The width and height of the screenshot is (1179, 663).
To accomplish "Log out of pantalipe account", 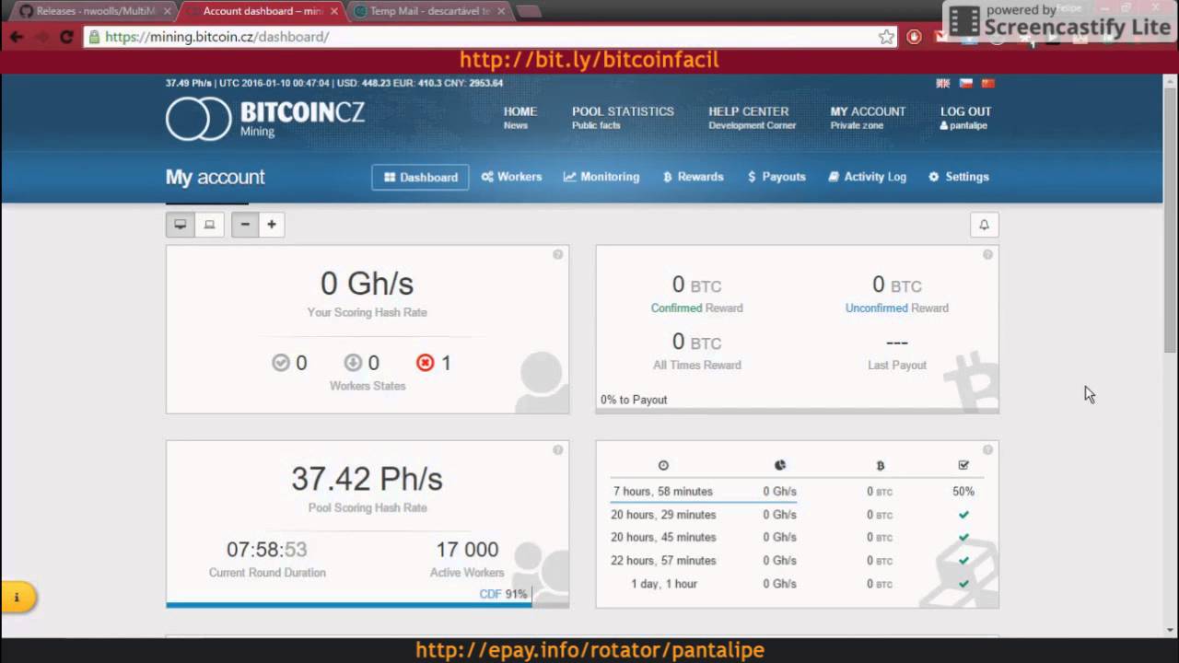I will tap(965, 117).
